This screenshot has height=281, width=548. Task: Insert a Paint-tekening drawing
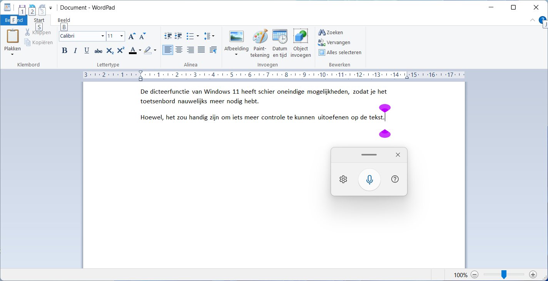(x=260, y=43)
